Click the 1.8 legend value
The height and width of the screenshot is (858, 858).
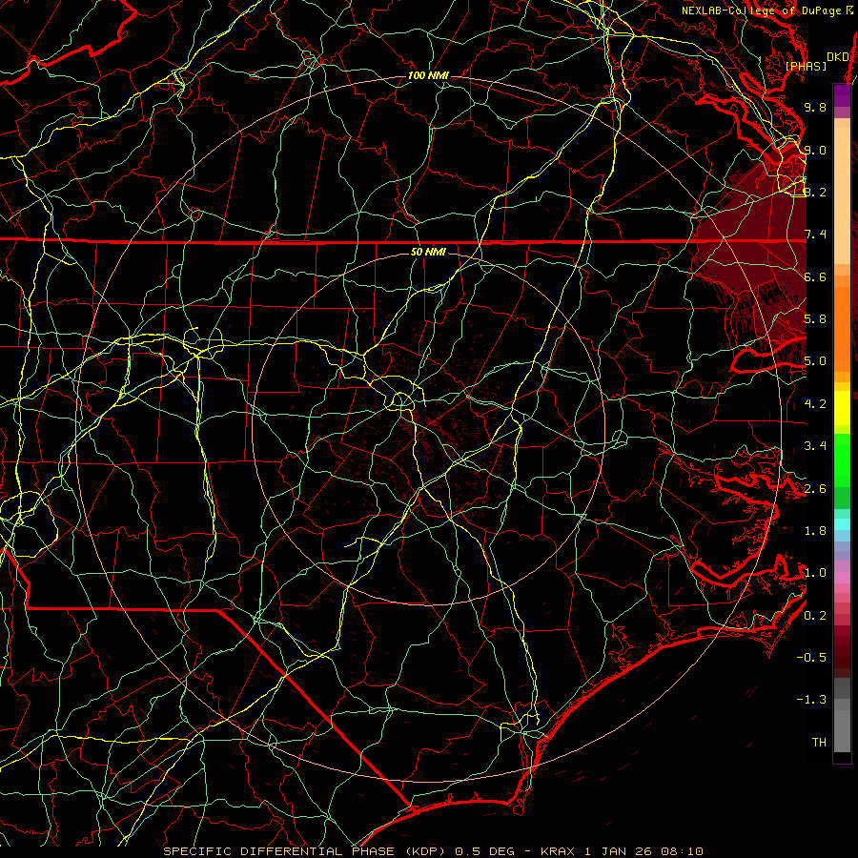point(815,531)
